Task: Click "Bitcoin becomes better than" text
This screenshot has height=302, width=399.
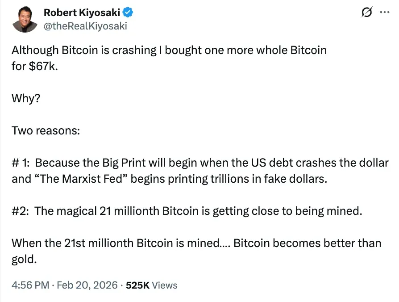Action: click(308, 243)
